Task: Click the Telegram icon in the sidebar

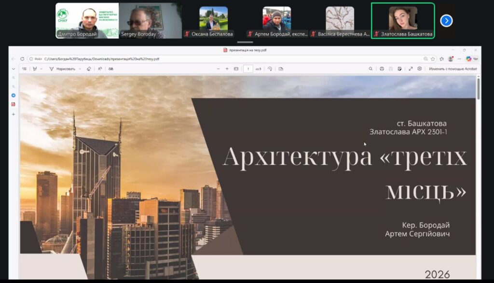Action: point(13,95)
